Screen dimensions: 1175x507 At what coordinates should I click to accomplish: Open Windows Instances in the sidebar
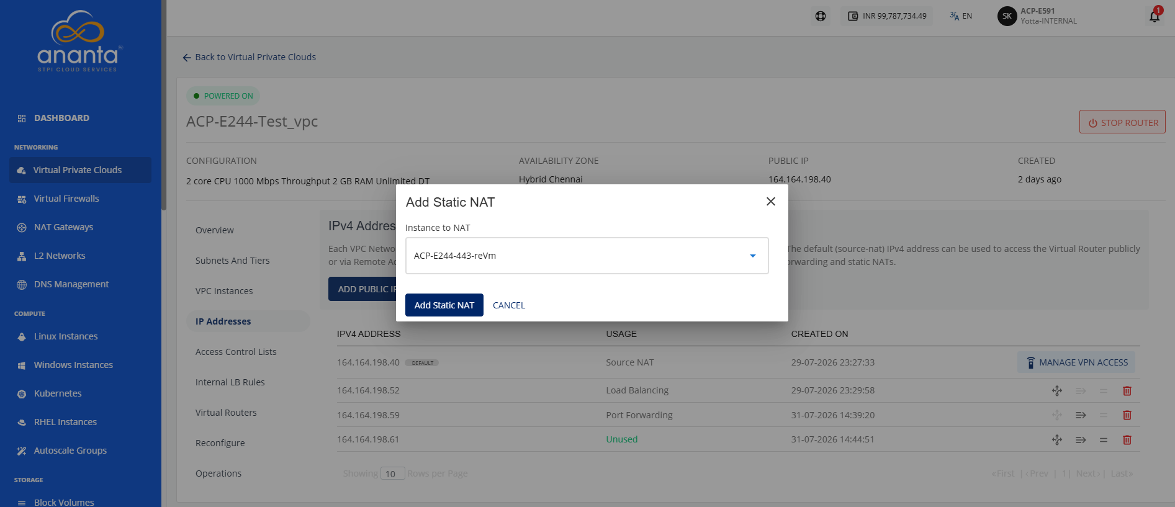73,365
